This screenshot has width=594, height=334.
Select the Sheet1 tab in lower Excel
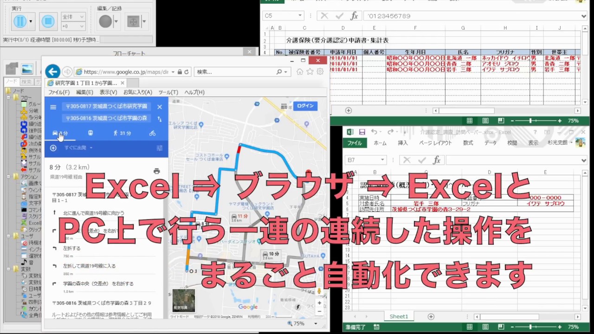click(x=399, y=317)
